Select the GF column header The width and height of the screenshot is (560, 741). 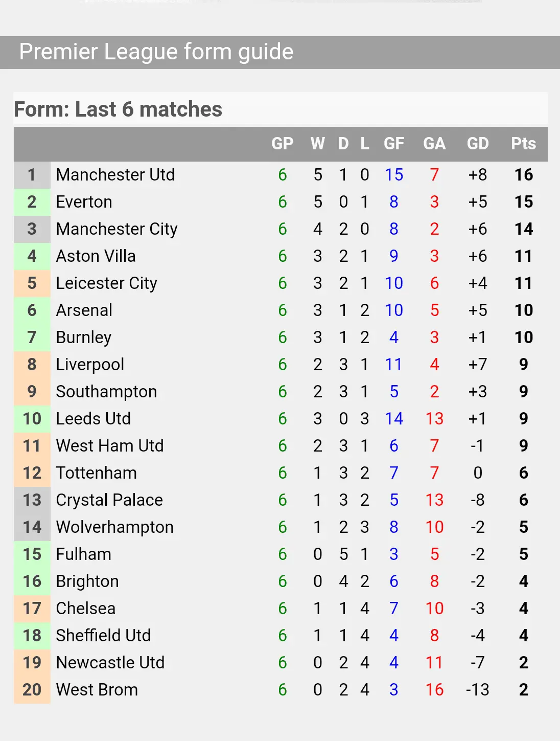(394, 144)
